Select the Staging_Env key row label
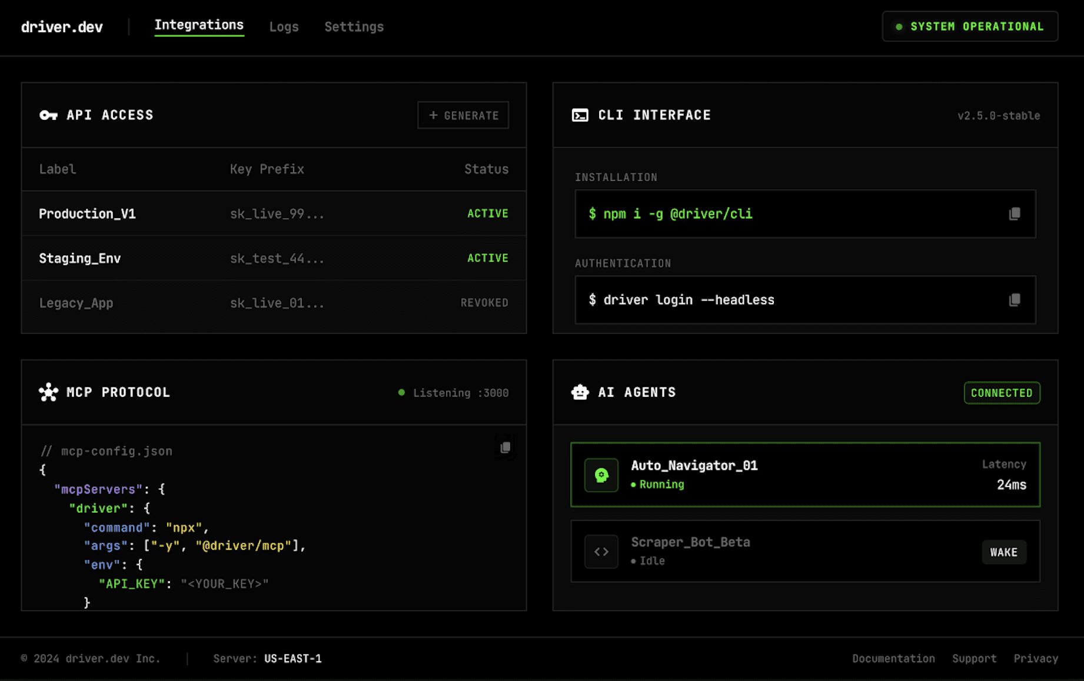Image resolution: width=1084 pixels, height=681 pixels. pos(80,258)
